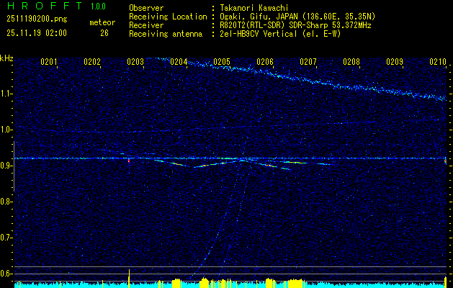Click the 0209 time marker
The height and width of the screenshot is (288, 453).
395,62
